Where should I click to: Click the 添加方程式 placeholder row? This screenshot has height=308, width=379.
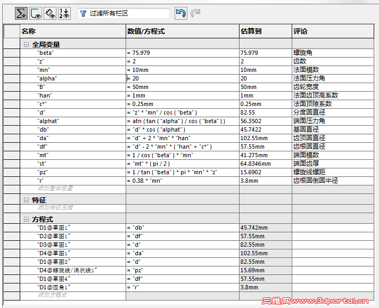[x=73, y=295]
